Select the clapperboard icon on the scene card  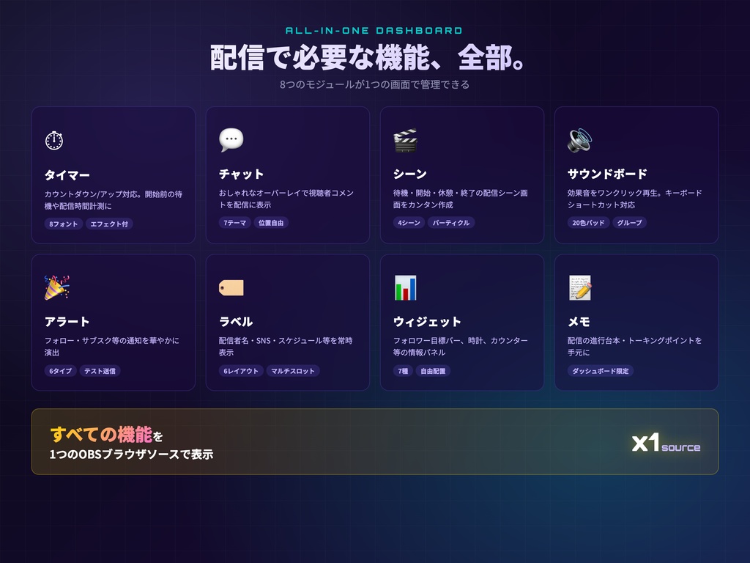click(405, 139)
